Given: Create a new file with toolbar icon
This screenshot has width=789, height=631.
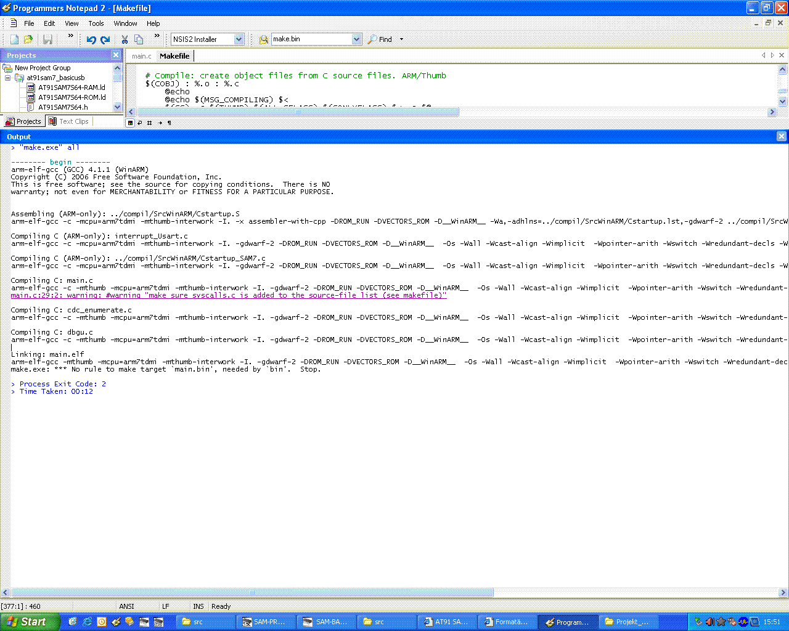Looking at the screenshot, I should tap(14, 39).
